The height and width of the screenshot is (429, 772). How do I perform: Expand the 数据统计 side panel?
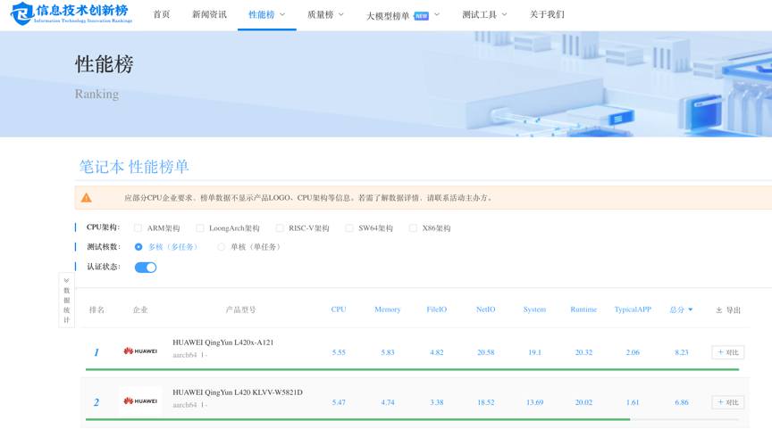tap(66, 300)
